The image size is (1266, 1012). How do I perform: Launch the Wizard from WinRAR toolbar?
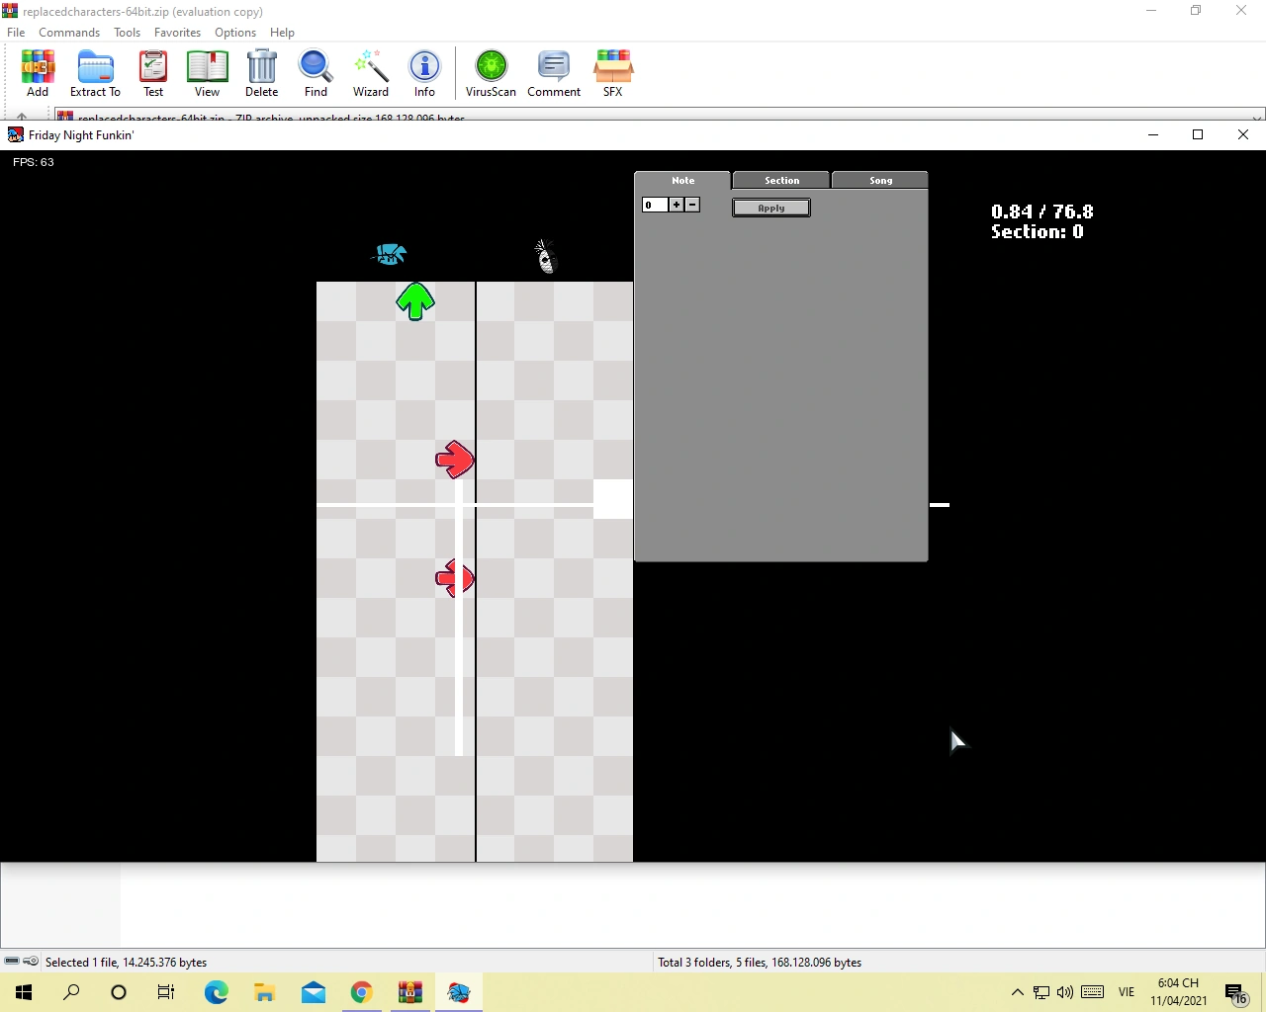[371, 74]
